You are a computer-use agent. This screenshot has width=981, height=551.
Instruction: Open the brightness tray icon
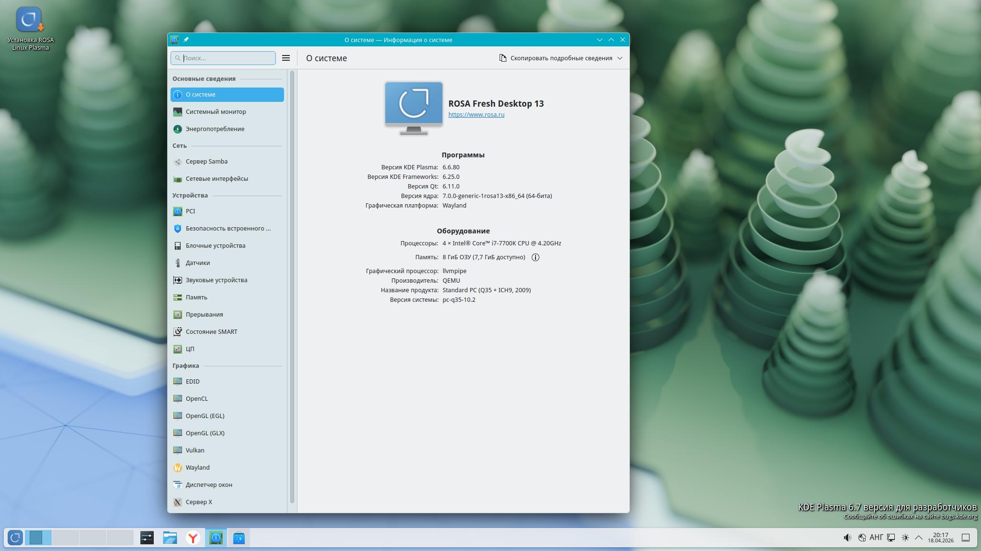[x=905, y=538]
